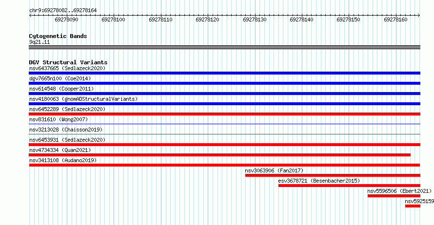Click the nsv4734334 (Quan2021) label
This screenshot has width=434, height=225.
tap(60, 150)
